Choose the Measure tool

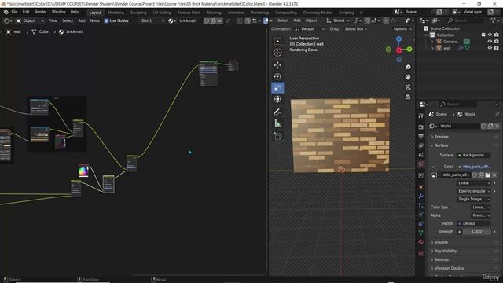click(x=277, y=123)
